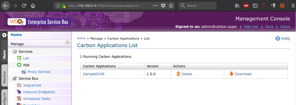Click the green Add plus icon

point(19,65)
